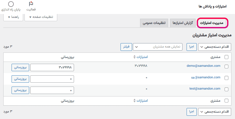Click the مشتری column header at top
Image resolution: width=235 pixels, height=119 pixels.
[215, 57]
